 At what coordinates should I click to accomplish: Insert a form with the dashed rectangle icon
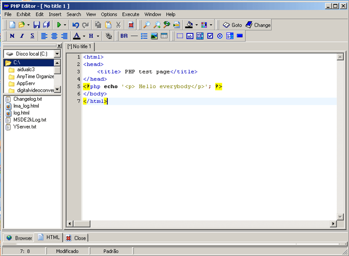click(180, 36)
